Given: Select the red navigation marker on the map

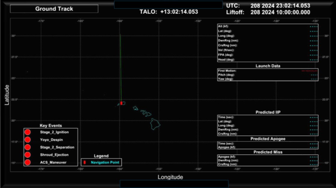Looking at the screenshot, I should point(121,103).
